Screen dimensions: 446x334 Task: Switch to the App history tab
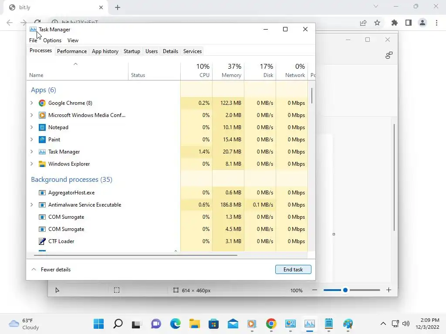(x=105, y=51)
